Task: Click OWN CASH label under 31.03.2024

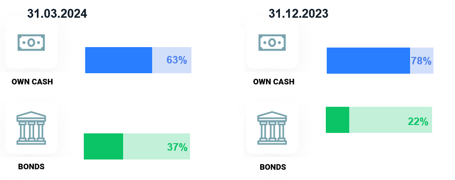Action: click(x=32, y=82)
